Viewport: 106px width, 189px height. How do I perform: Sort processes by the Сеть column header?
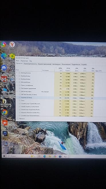83,70
